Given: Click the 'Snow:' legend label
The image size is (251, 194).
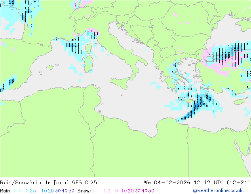Looking at the screenshot, I should (x=84, y=191).
